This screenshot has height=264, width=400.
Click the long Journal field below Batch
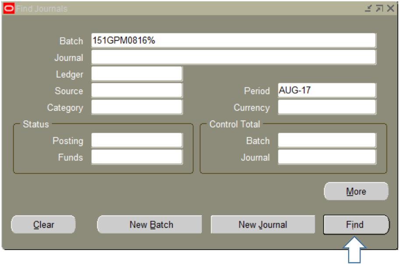pyautogui.click(x=234, y=57)
